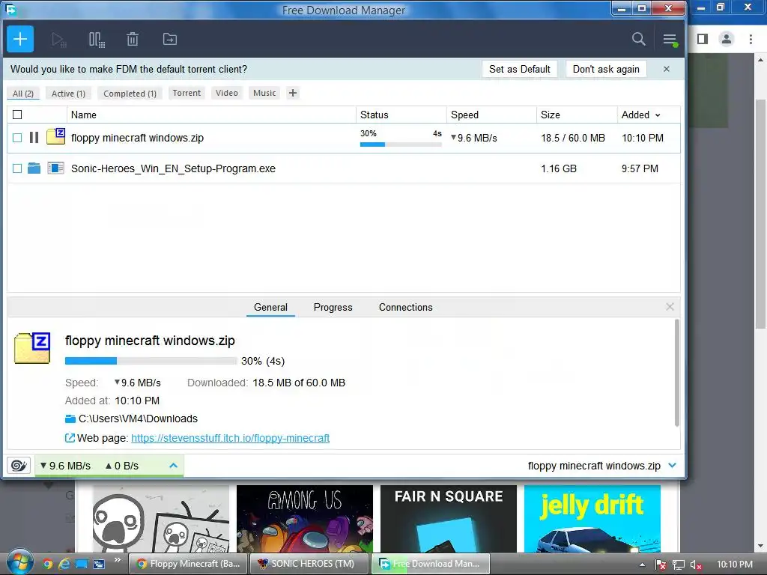Screen dimensions: 767x575
Task: Select the Torrent filter tab
Action: coord(187,93)
